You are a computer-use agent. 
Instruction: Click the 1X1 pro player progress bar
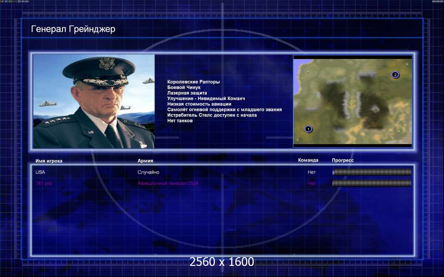pyautogui.click(x=372, y=183)
